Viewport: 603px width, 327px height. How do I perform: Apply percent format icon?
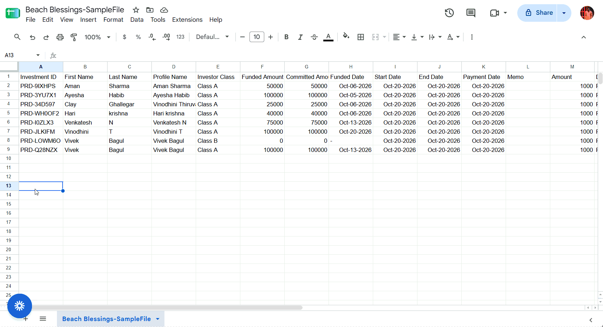(138, 37)
